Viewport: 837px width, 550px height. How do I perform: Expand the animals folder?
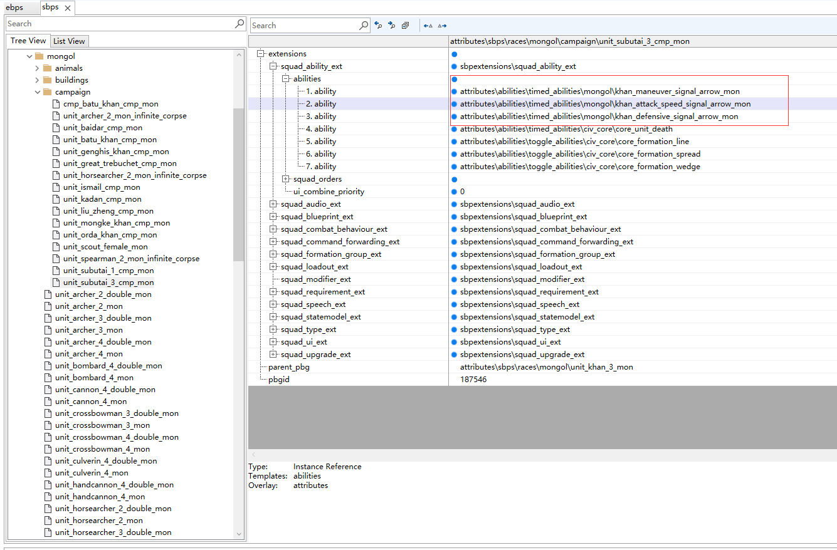pyautogui.click(x=38, y=68)
